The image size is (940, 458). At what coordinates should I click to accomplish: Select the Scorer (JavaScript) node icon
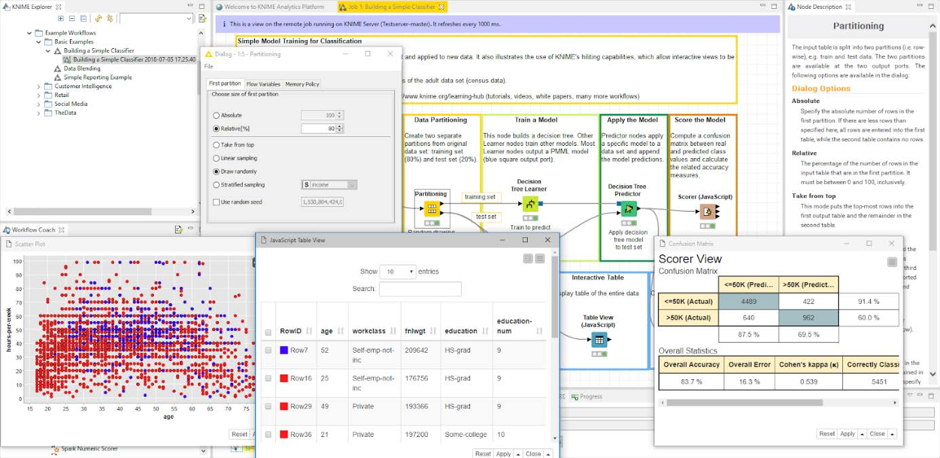coord(707,212)
